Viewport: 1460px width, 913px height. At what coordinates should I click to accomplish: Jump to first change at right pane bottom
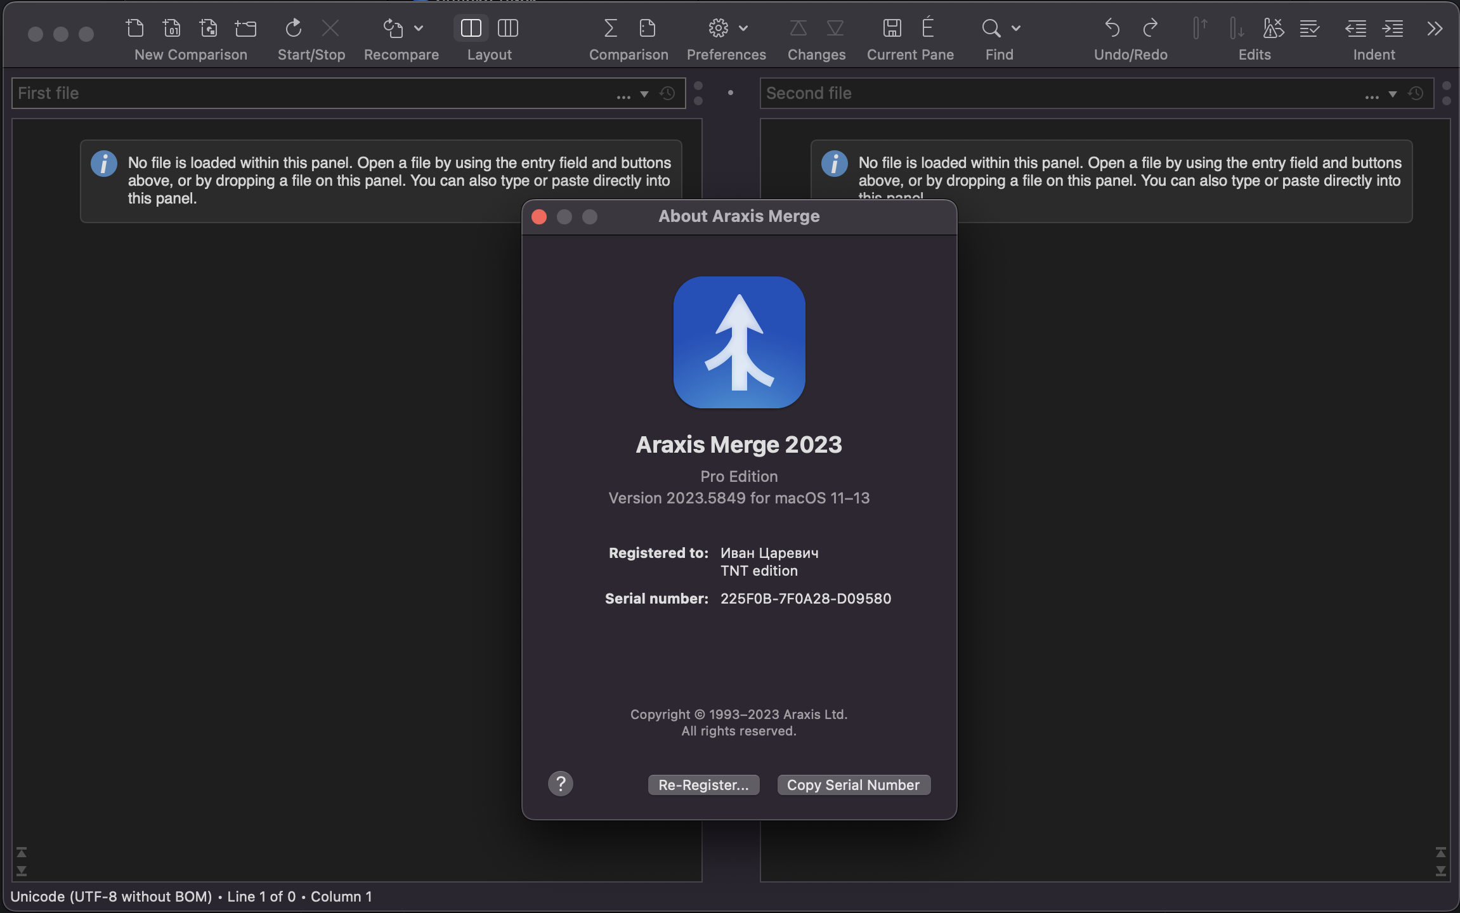[x=1441, y=852]
